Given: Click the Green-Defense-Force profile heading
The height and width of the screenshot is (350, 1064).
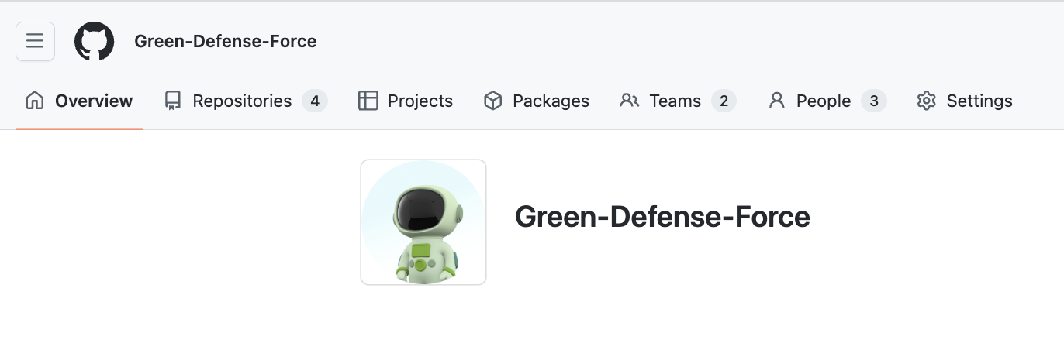Looking at the screenshot, I should point(662,217).
